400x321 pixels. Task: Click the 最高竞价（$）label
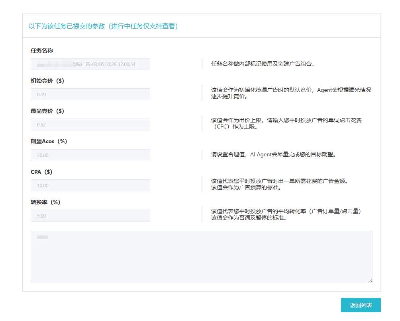pyautogui.click(x=47, y=111)
